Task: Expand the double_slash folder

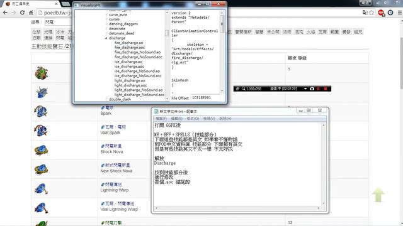Action: tap(106, 99)
